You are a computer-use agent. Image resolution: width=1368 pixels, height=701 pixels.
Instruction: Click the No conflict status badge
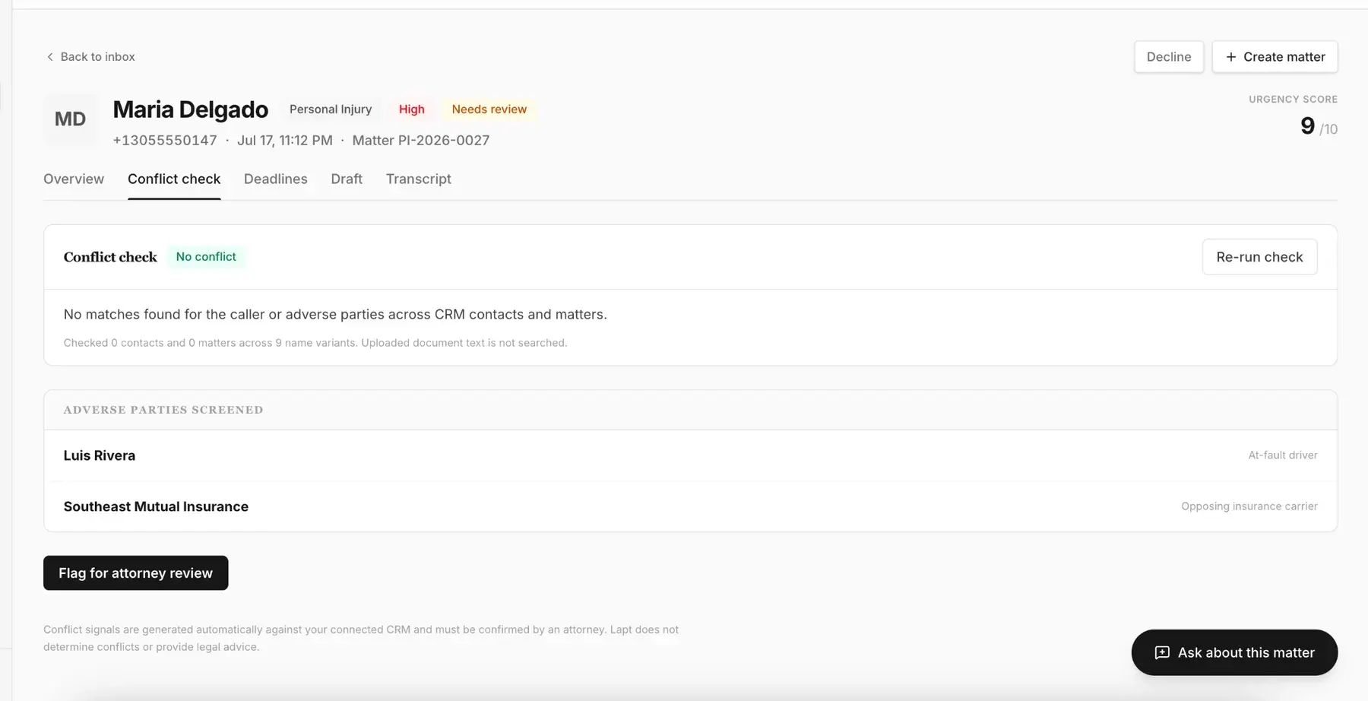206,257
